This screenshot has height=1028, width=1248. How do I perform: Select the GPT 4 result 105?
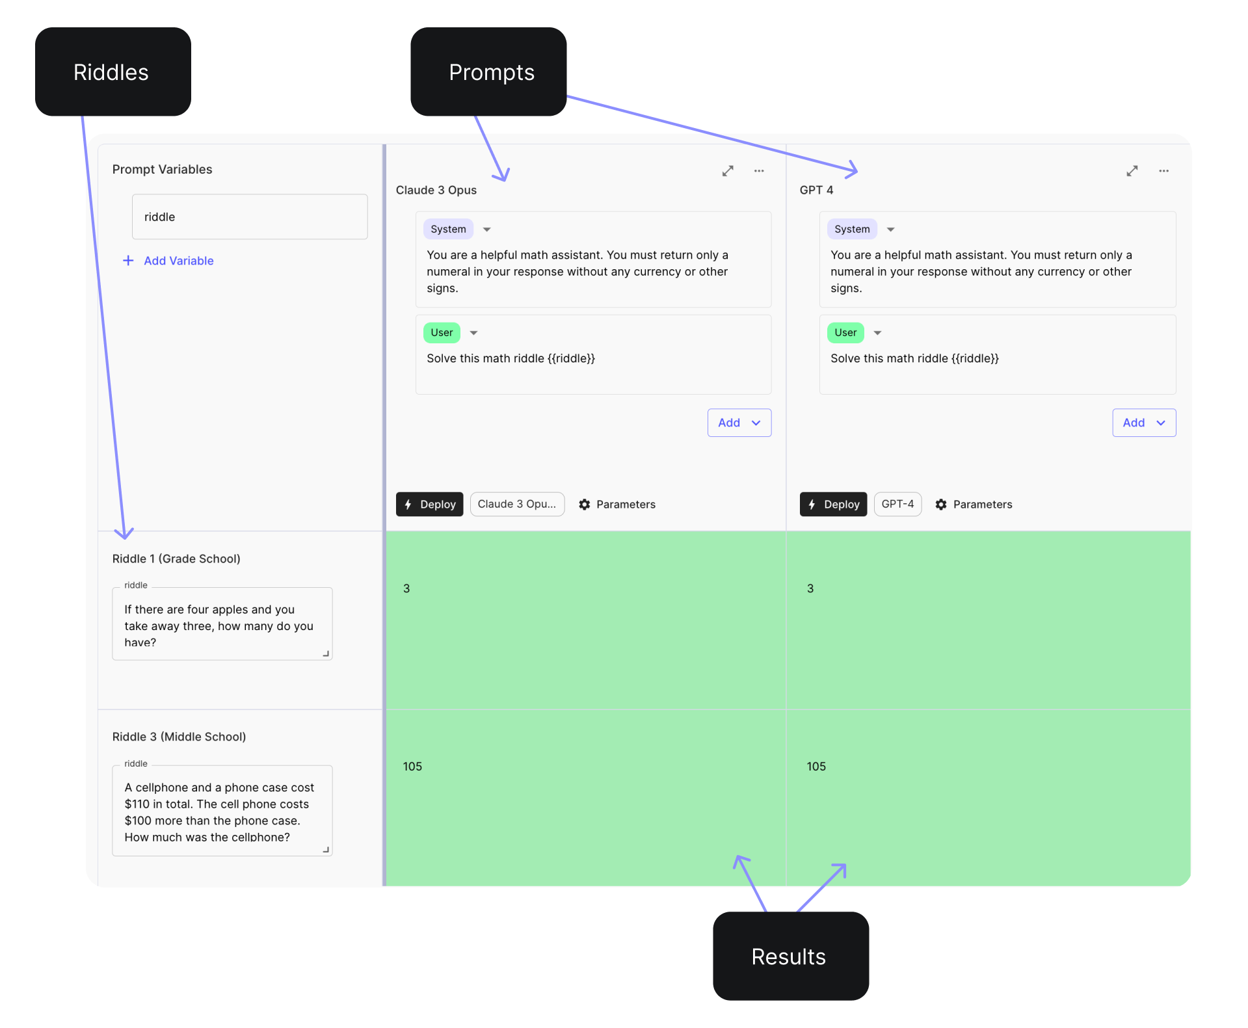coord(989,798)
